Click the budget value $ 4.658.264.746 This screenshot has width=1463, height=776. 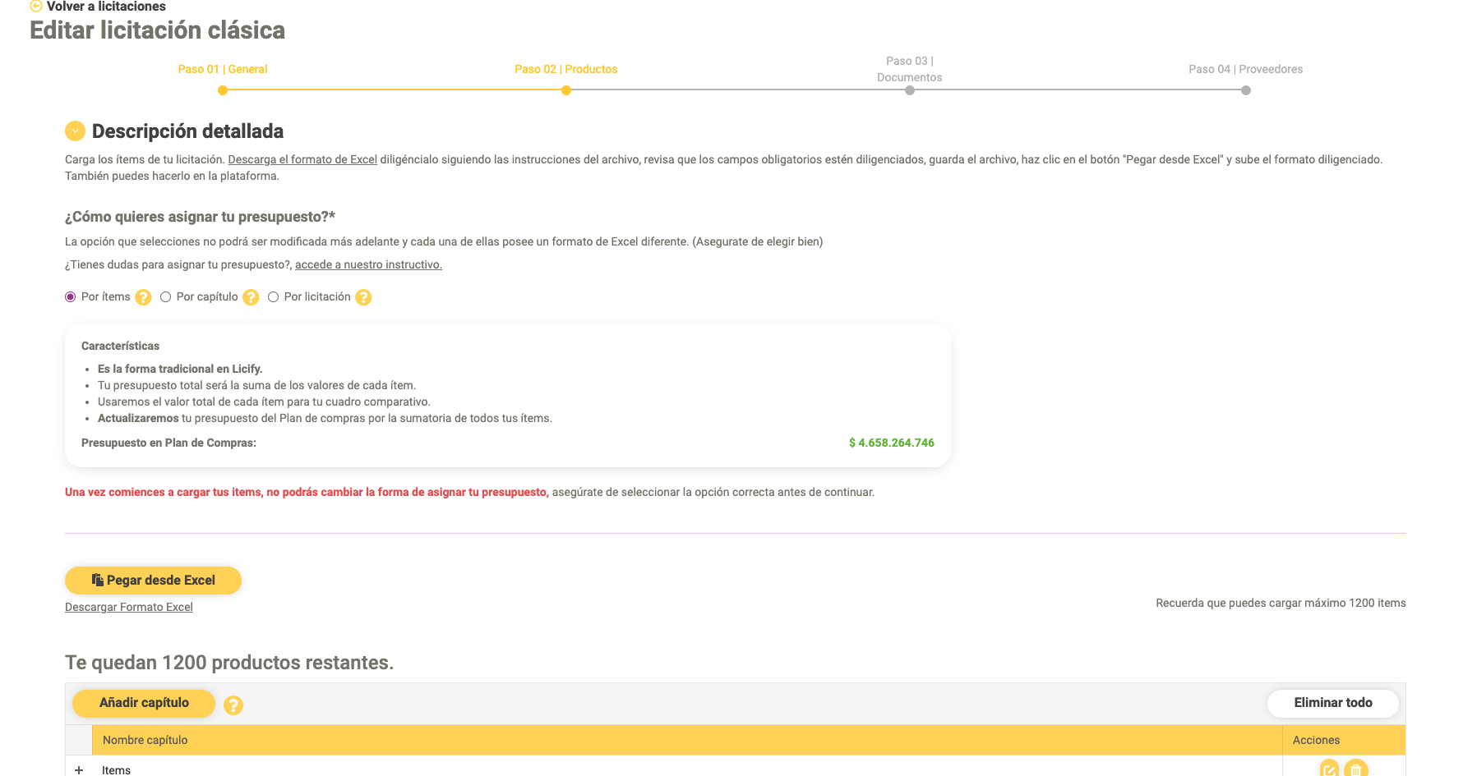click(892, 443)
